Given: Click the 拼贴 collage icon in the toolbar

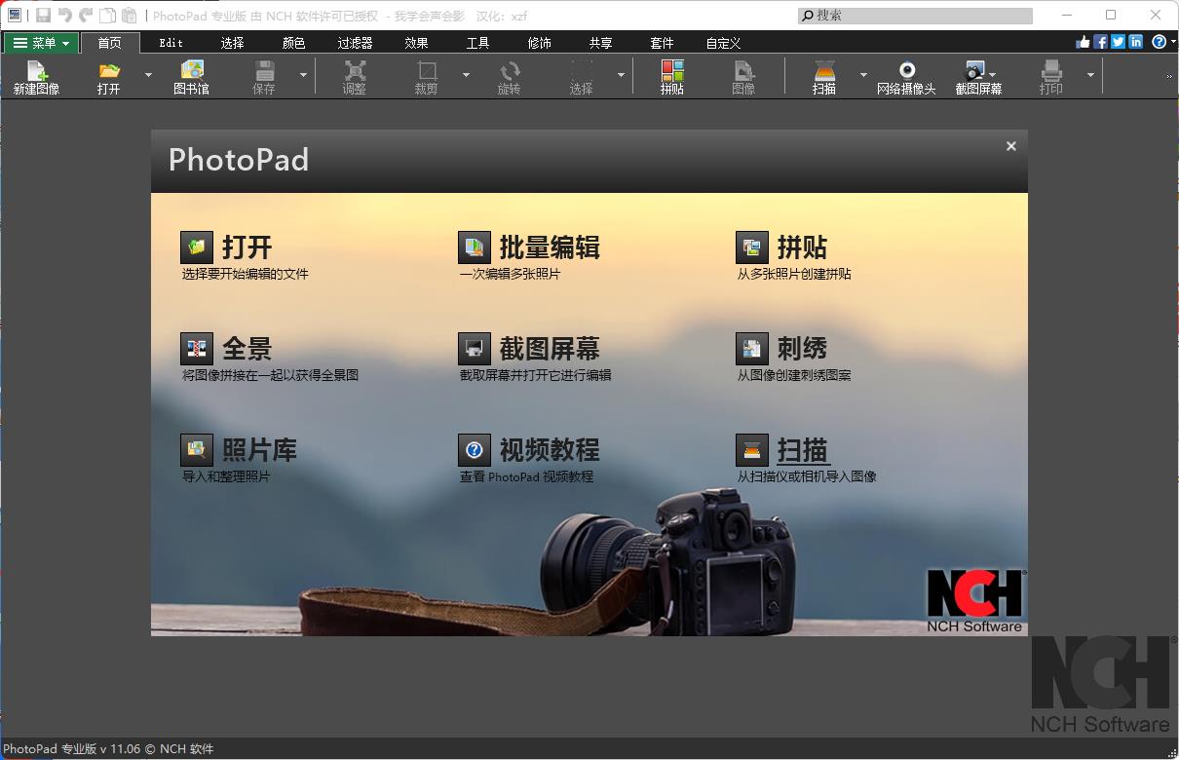Looking at the screenshot, I should tap(672, 76).
